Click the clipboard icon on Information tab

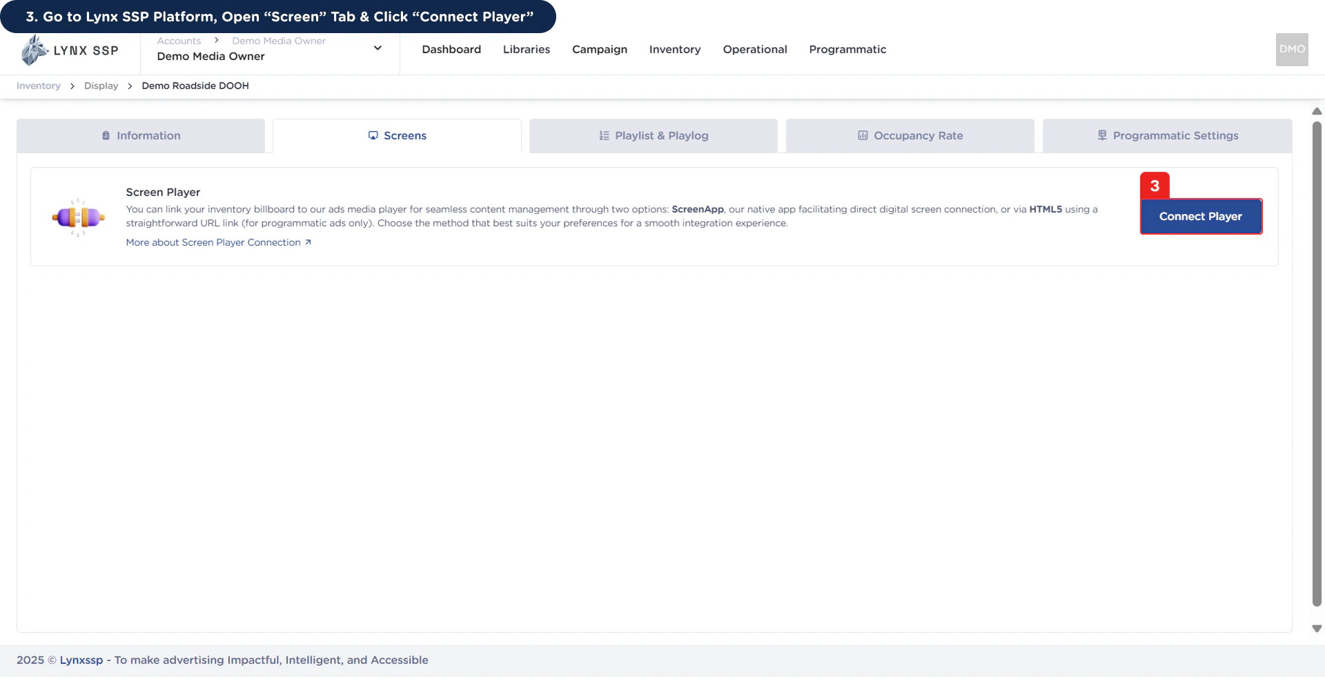[105, 135]
